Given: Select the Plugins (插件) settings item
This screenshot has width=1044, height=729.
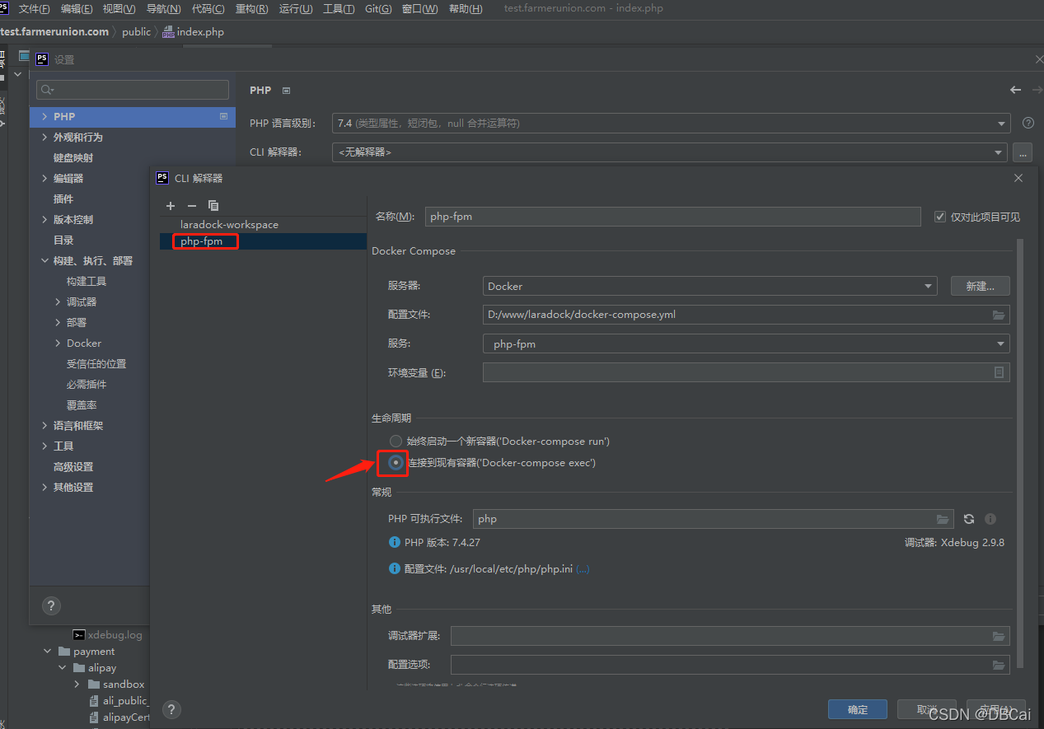Looking at the screenshot, I should (x=63, y=199).
